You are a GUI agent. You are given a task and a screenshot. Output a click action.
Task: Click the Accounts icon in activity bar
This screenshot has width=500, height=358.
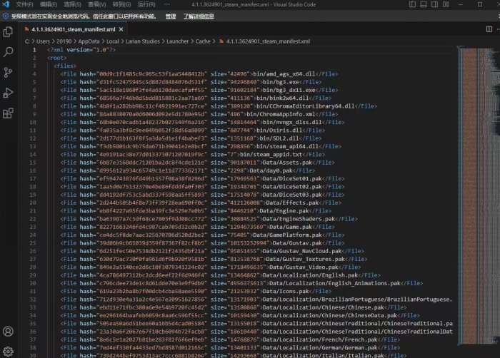9,331
